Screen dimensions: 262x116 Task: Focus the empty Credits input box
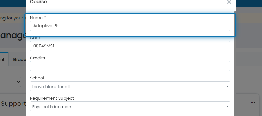[130, 66]
